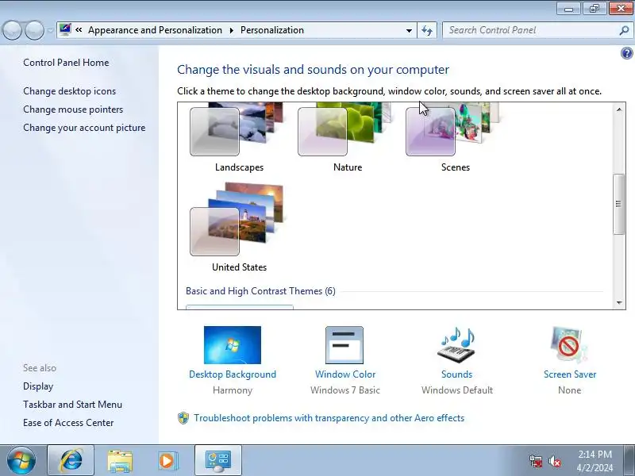Click the Control Panel taskbar button
Viewport: 635px width, 476px height.
point(218,460)
